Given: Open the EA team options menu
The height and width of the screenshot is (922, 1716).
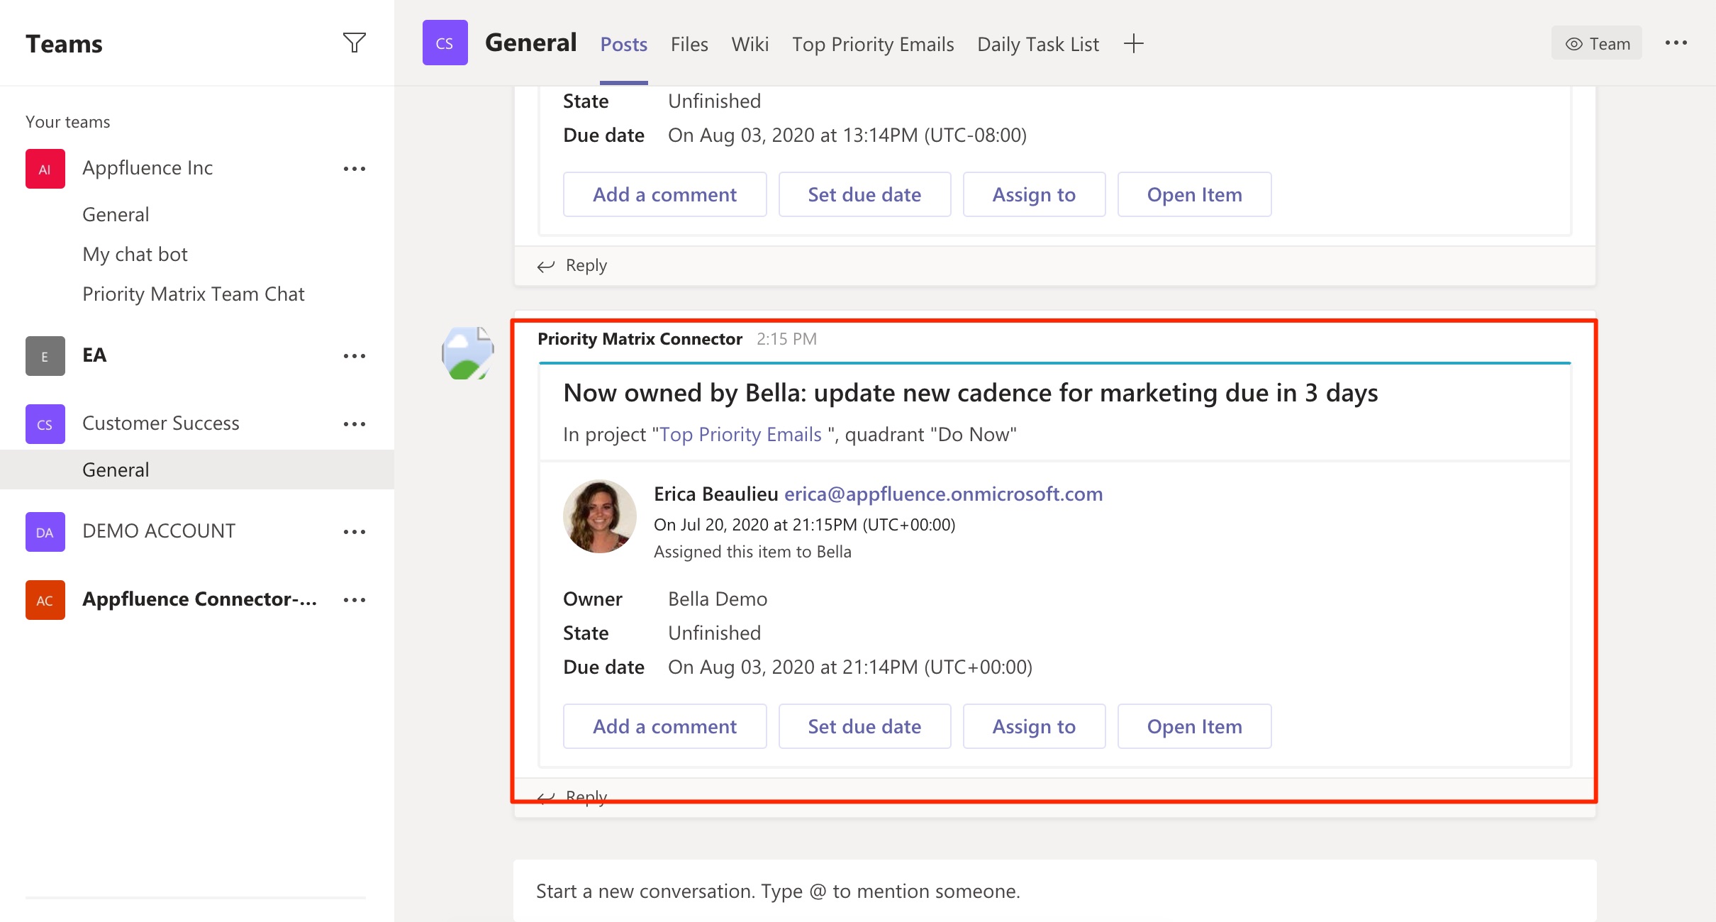Looking at the screenshot, I should coord(355,355).
